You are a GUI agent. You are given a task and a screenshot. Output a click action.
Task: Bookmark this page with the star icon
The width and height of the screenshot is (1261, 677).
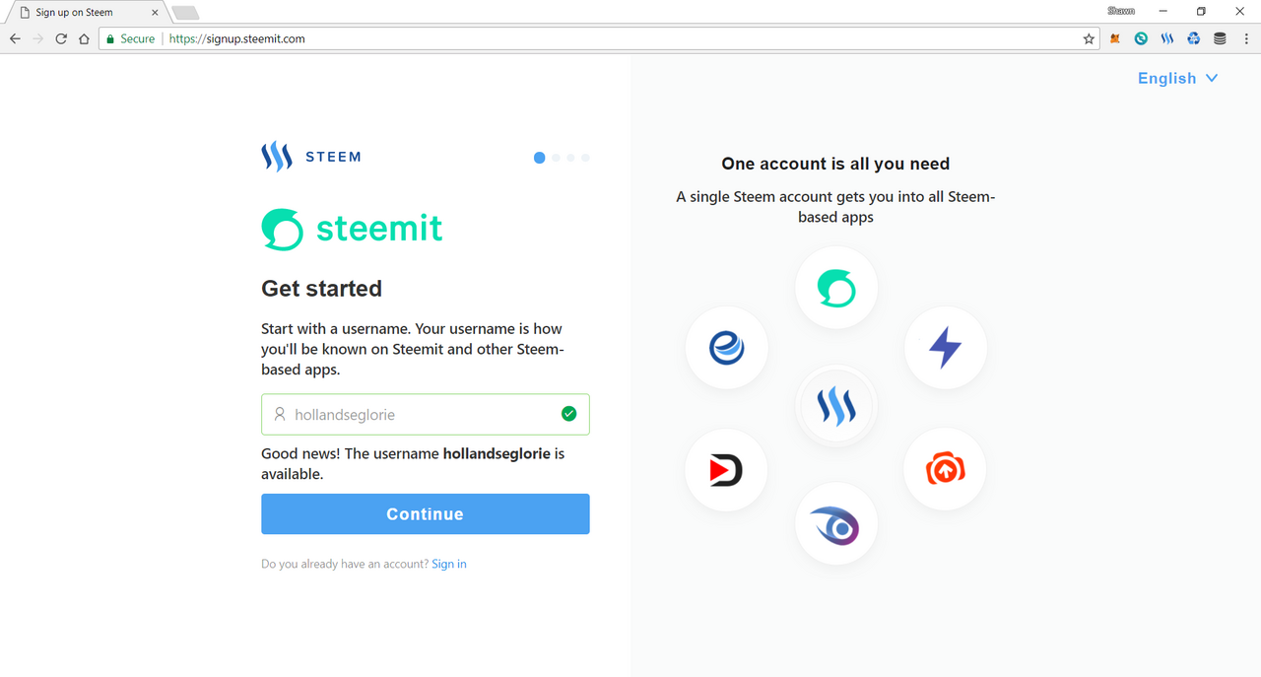[1089, 39]
